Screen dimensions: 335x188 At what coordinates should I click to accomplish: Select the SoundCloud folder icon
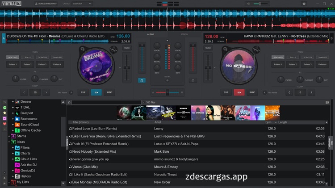[x=17, y=125]
